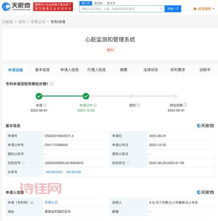Open classification link A61B5/024
The width and height of the screenshot is (218, 221).
point(54,172)
